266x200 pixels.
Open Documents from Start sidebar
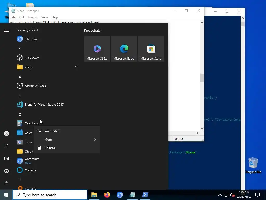[x=6, y=146]
